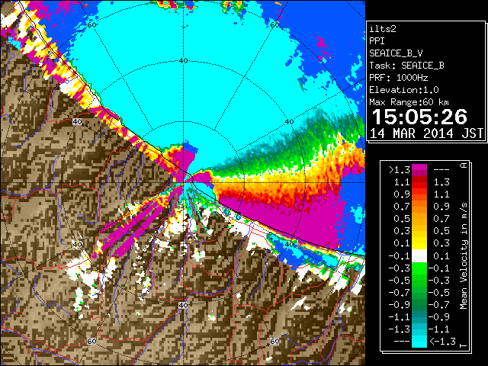Click the 'PPI' scan type text
The image size is (488, 366).
click(377, 41)
